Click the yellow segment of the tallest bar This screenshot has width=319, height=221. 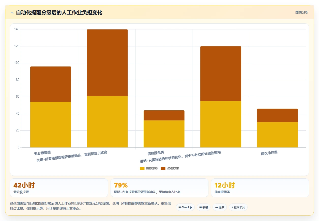[x=107, y=122]
